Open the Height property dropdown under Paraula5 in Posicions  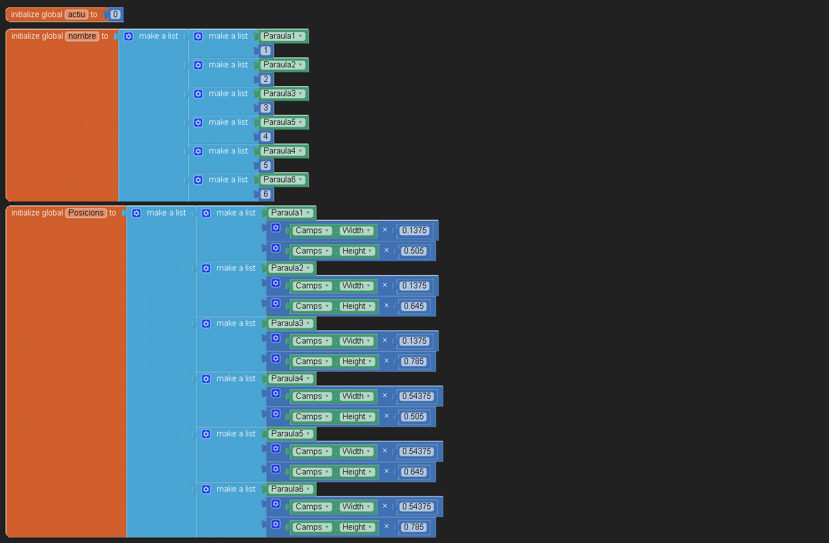click(370, 472)
